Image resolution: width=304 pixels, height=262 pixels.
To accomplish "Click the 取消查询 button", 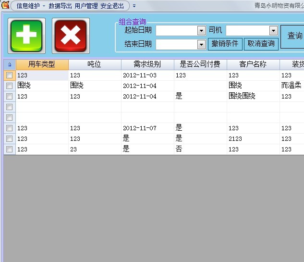I will (x=261, y=44).
